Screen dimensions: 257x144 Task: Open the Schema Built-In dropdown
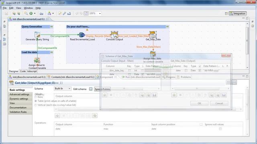pos(63,88)
